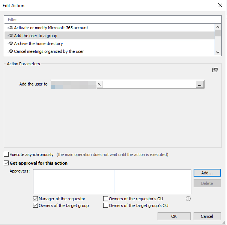The height and width of the screenshot is (225, 227).
Task: Remove the selected group with the X icon
Action: click(99, 84)
